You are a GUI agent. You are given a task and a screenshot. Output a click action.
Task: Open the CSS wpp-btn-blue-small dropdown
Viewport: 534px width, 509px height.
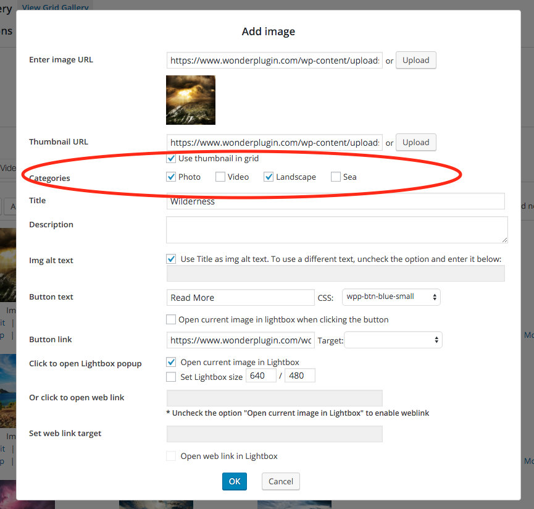[391, 297]
